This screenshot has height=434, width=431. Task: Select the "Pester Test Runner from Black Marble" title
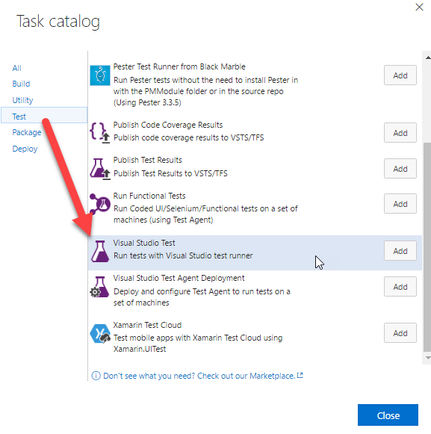pyautogui.click(x=179, y=66)
